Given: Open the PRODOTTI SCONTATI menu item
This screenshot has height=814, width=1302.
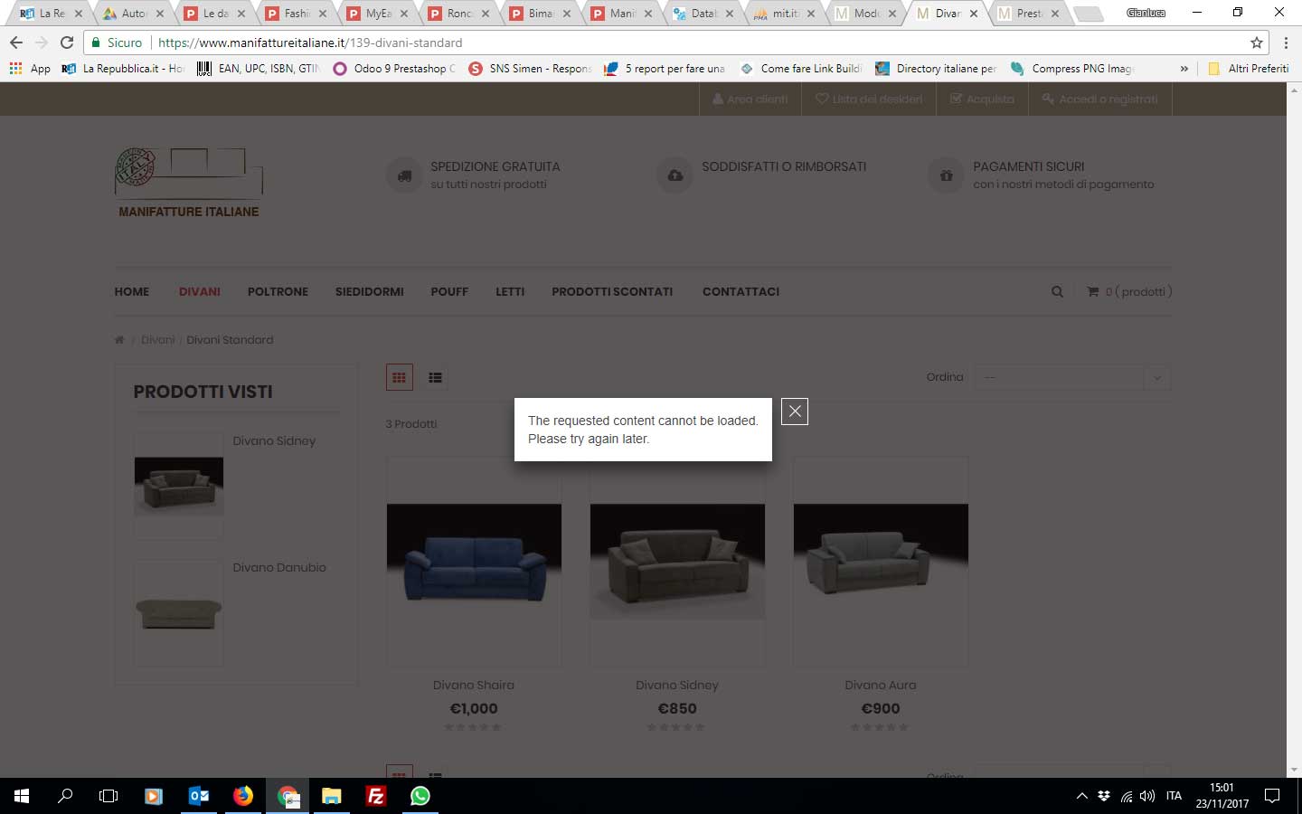Looking at the screenshot, I should coord(612,292).
